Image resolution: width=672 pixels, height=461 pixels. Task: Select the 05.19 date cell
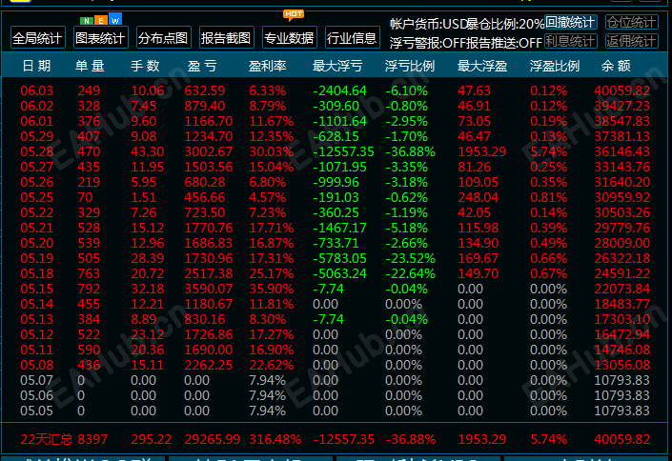tap(37, 259)
